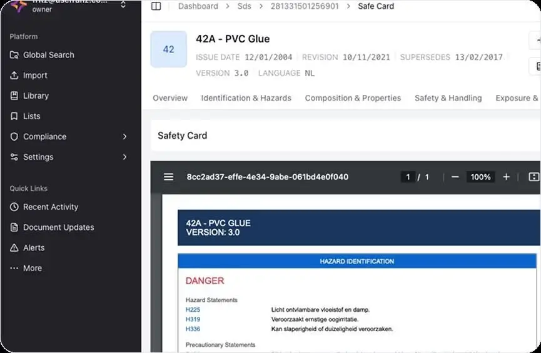Click the Global Search icon in sidebar
The height and width of the screenshot is (353, 541).
click(x=14, y=55)
